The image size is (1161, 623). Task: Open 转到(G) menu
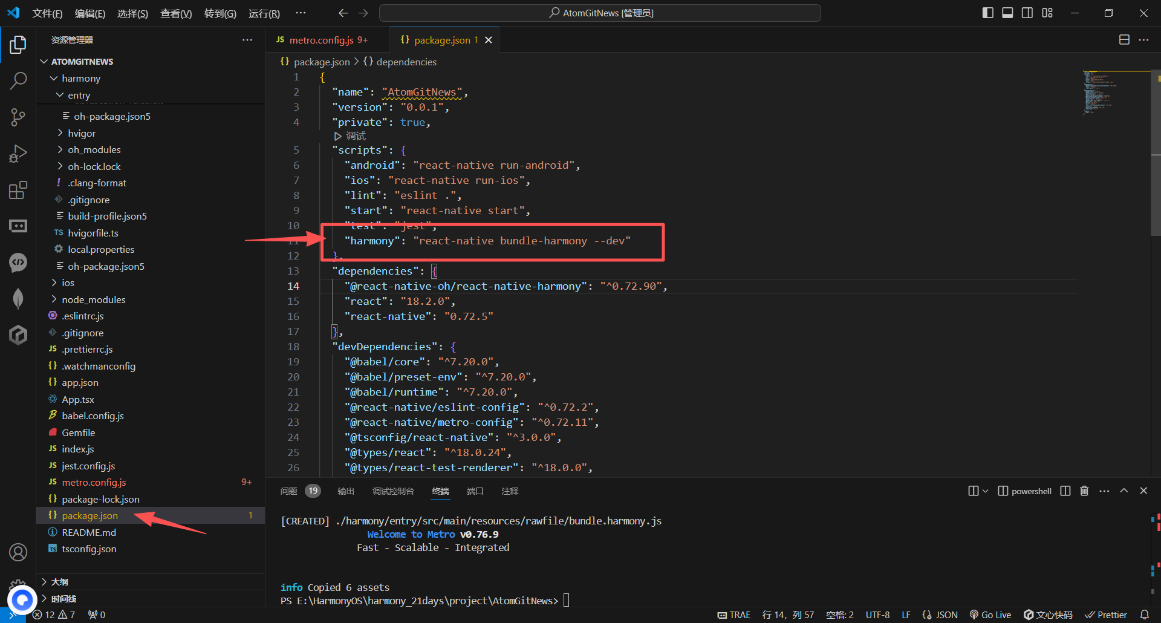tap(220, 13)
